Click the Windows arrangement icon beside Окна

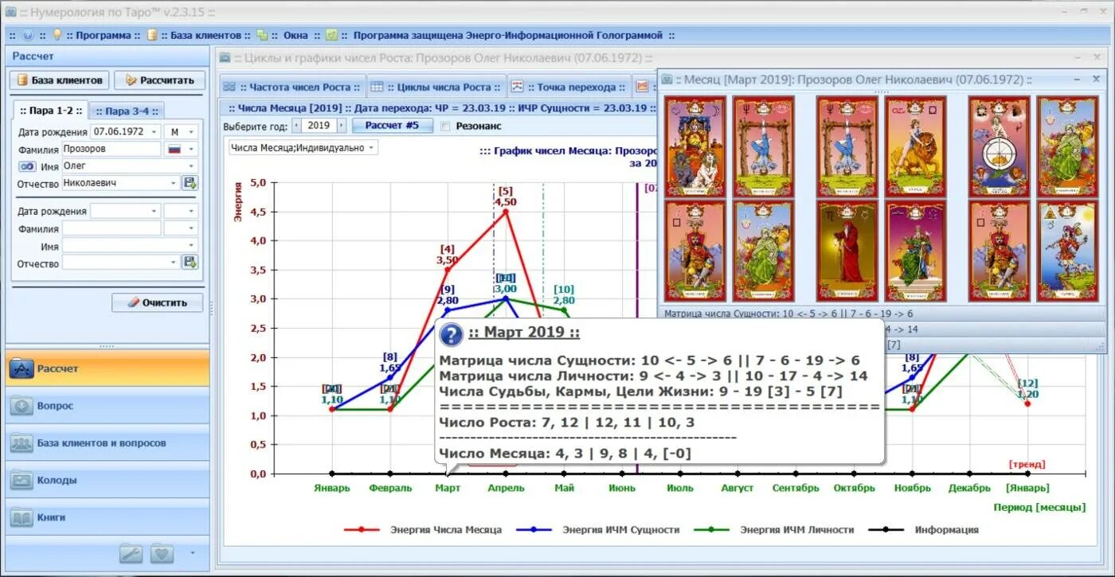coord(261,35)
